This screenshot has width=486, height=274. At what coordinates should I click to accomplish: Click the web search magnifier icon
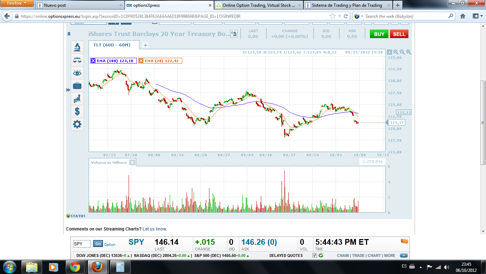click(x=451, y=16)
